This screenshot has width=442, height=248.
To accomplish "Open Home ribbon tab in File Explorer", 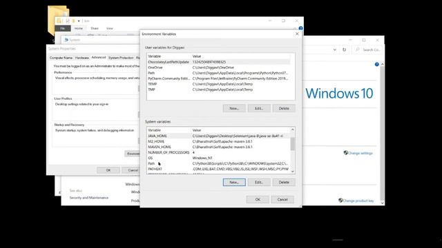I will tap(79, 28).
